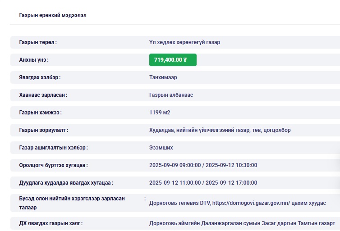Select the 1199 м2 land size value

click(159, 113)
